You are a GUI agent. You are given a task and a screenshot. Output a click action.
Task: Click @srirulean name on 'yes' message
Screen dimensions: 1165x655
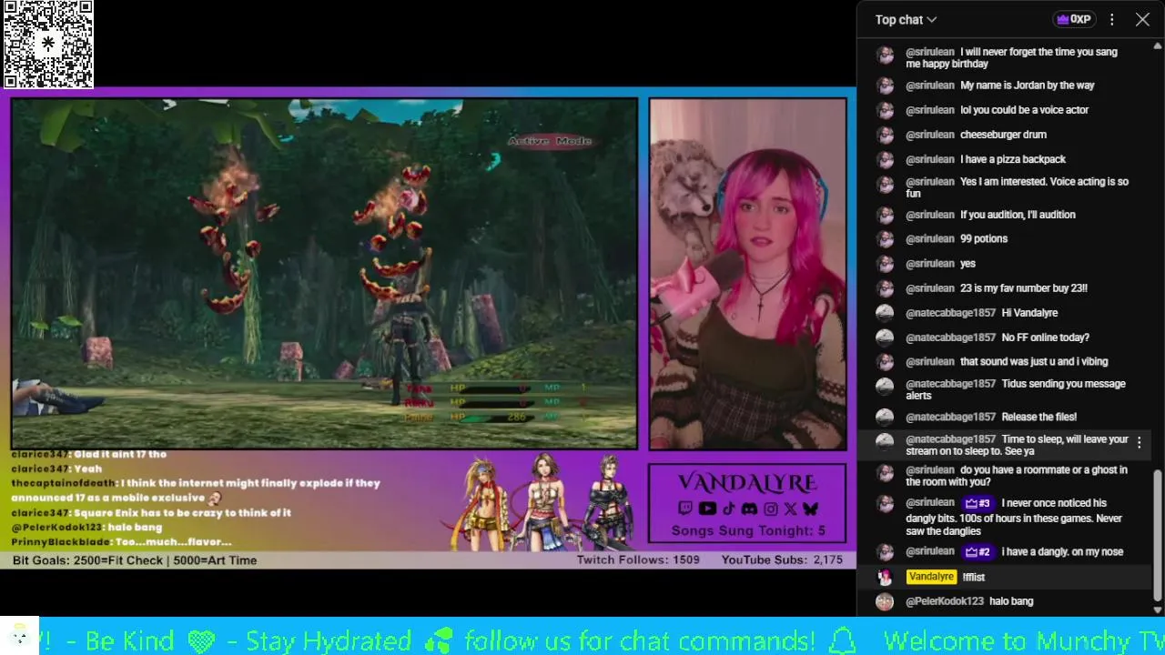click(930, 264)
